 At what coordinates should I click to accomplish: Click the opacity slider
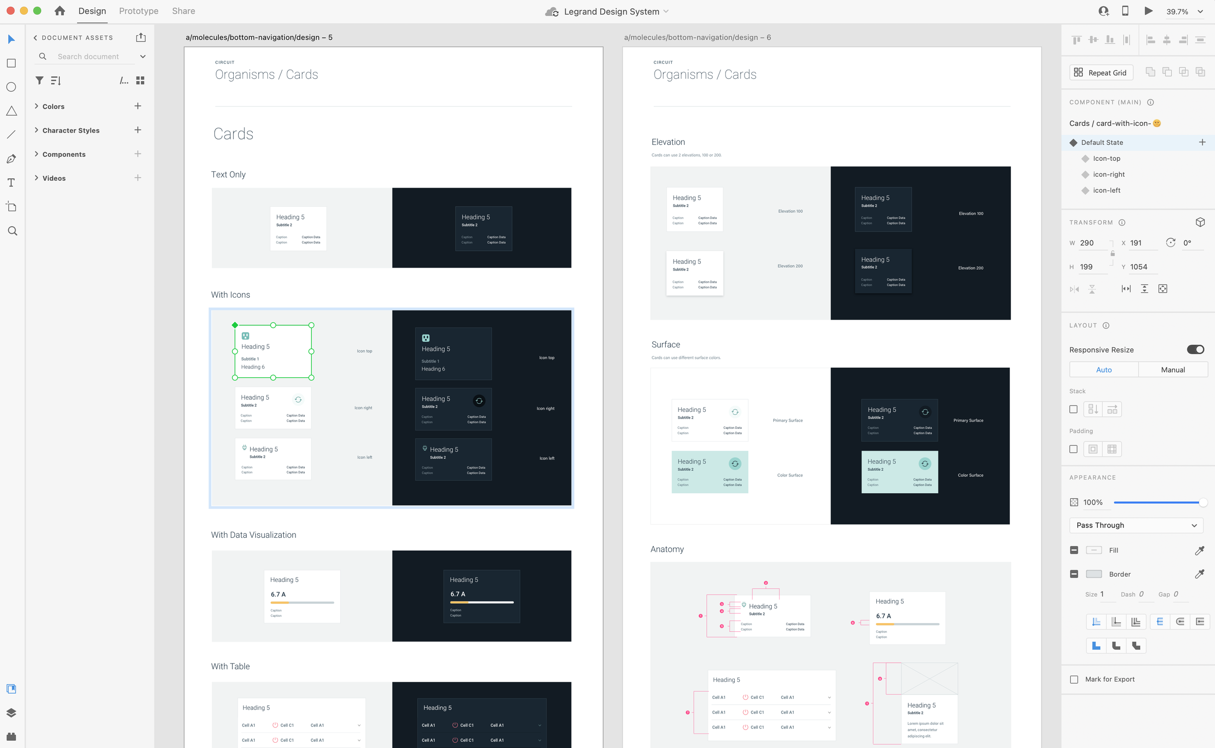(x=1157, y=502)
